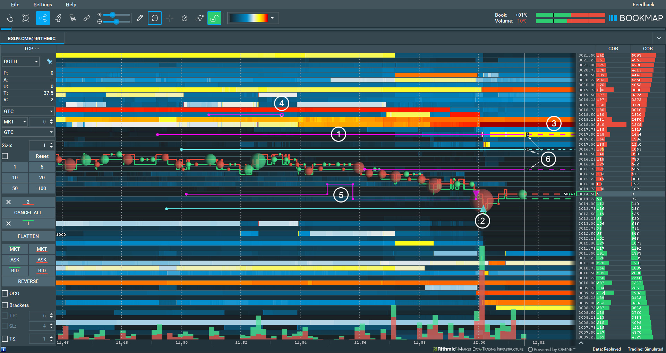Open the Settings menu
This screenshot has width=666, height=353.
point(42,5)
